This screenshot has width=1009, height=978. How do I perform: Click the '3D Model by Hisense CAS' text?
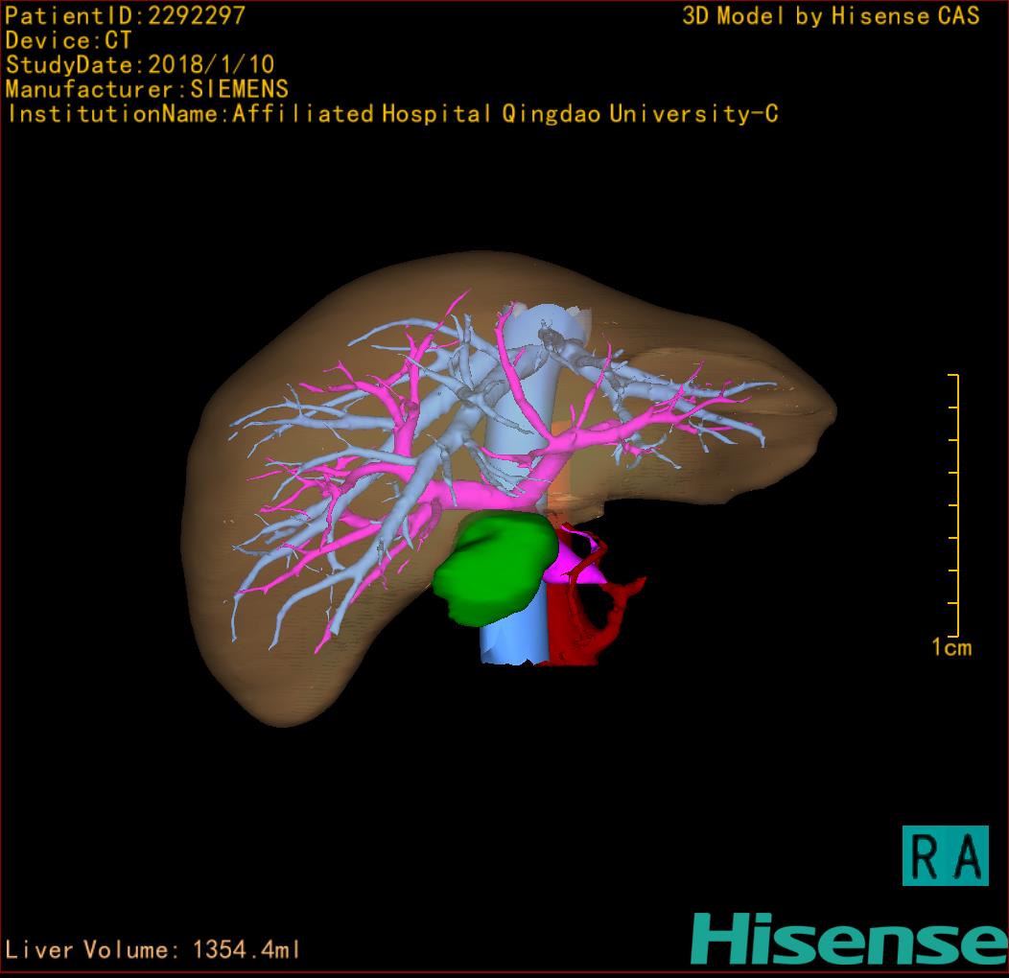(x=831, y=15)
